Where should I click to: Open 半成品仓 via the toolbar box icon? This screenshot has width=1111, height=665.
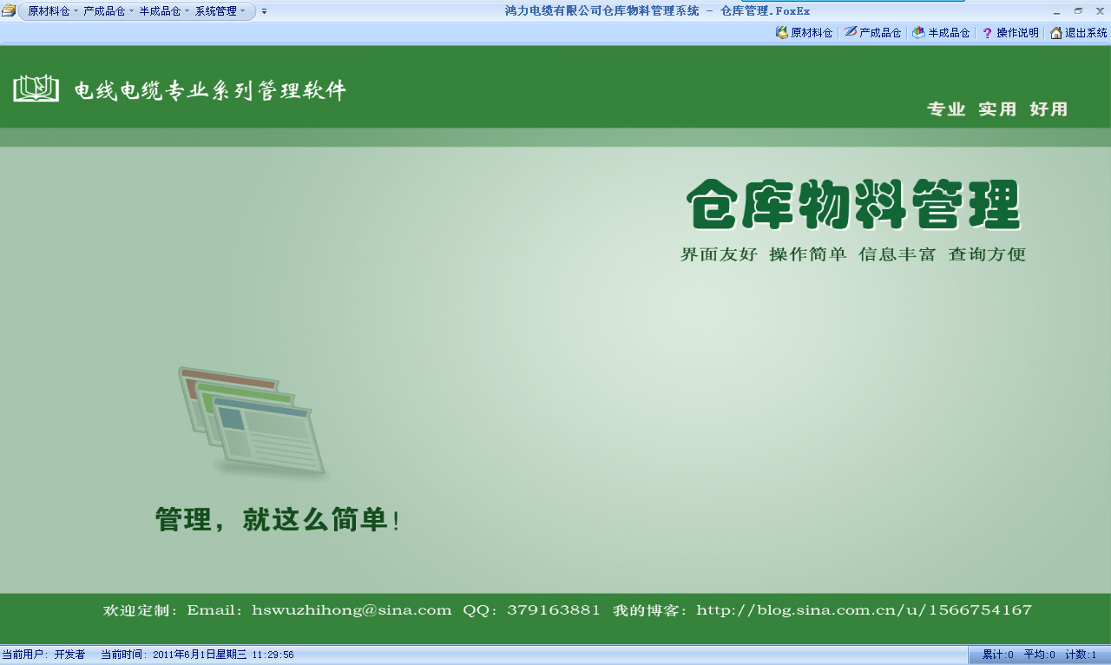[918, 33]
